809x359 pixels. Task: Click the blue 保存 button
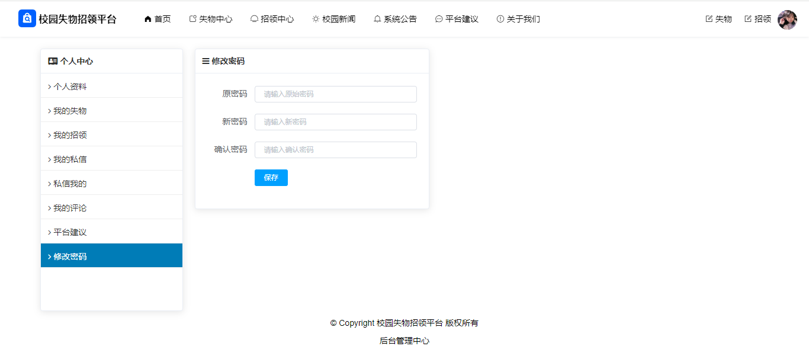pyautogui.click(x=271, y=178)
